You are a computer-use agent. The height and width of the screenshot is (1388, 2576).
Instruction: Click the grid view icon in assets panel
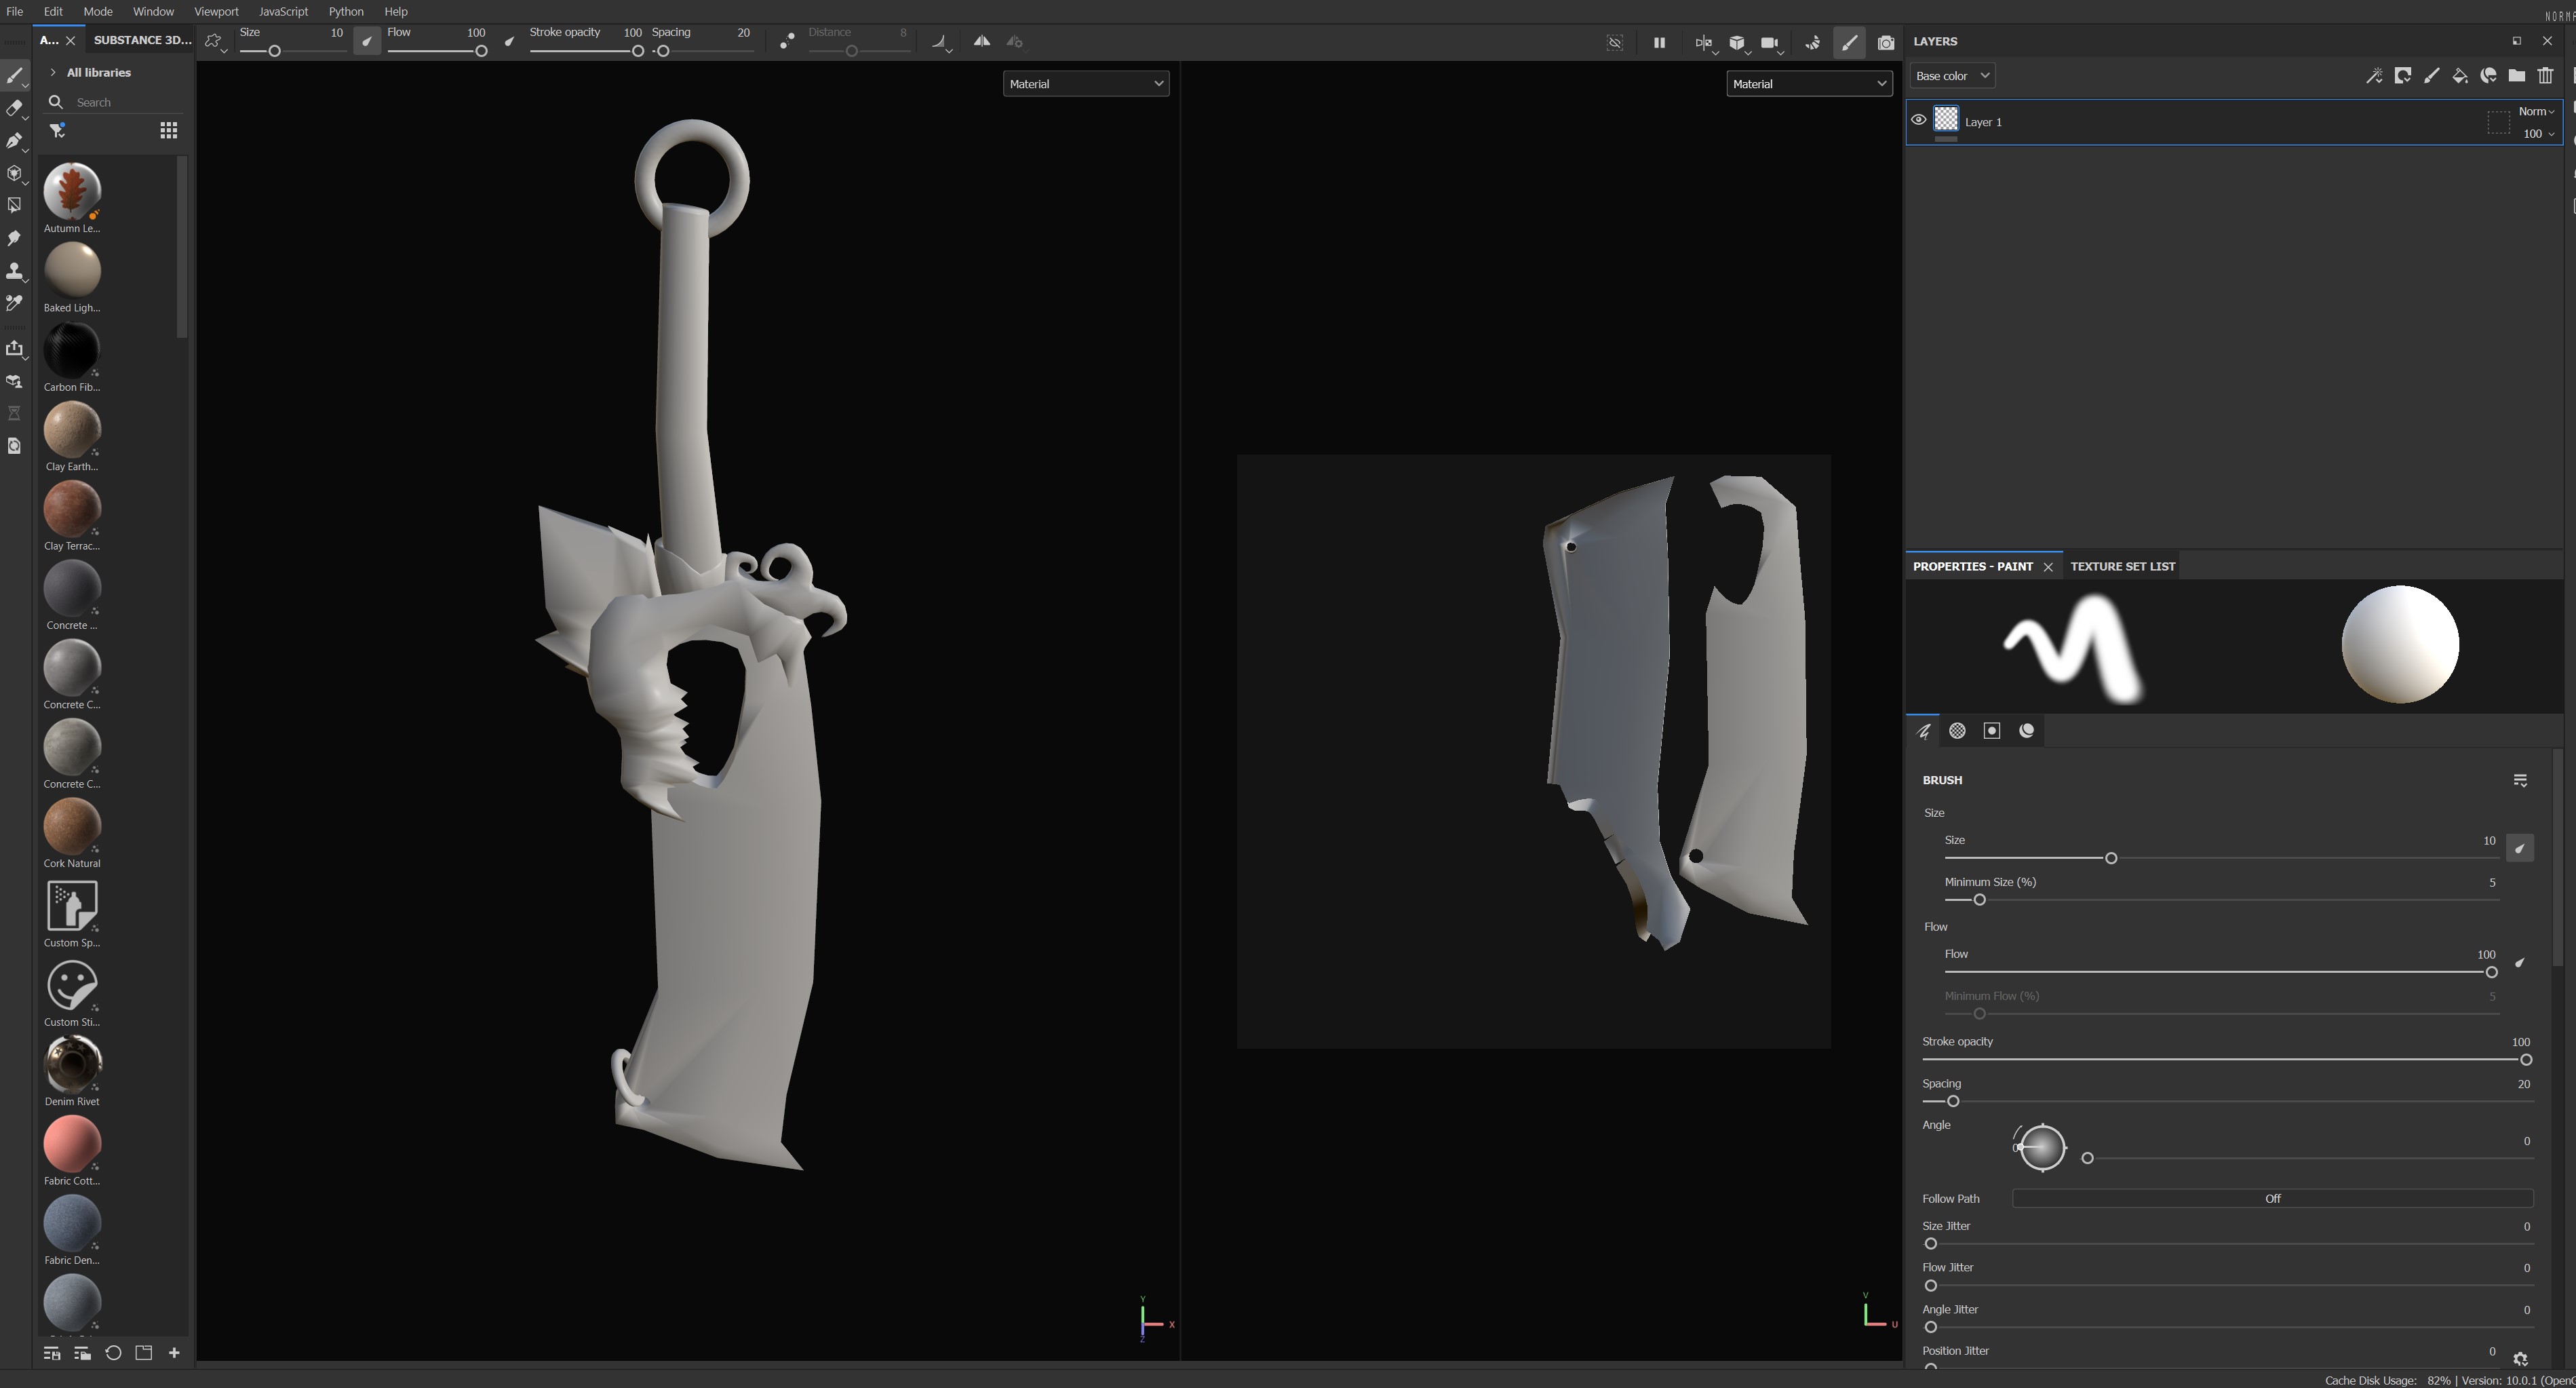[x=169, y=131]
